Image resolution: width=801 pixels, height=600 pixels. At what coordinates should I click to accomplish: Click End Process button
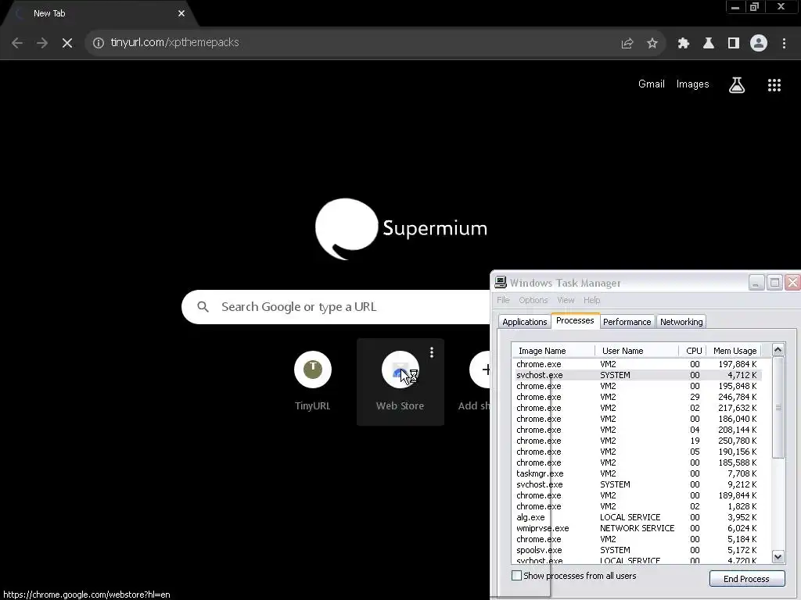[746, 579]
